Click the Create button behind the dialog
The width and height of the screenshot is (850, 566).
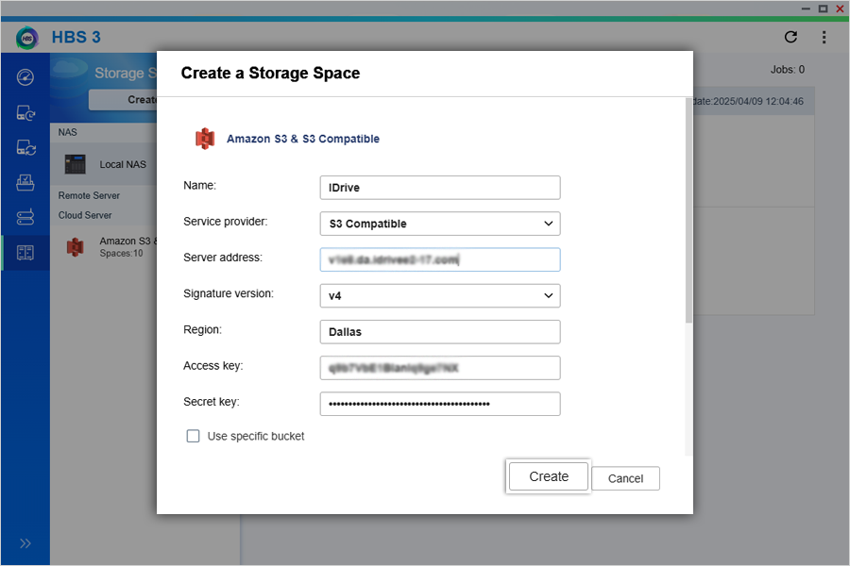click(x=123, y=100)
